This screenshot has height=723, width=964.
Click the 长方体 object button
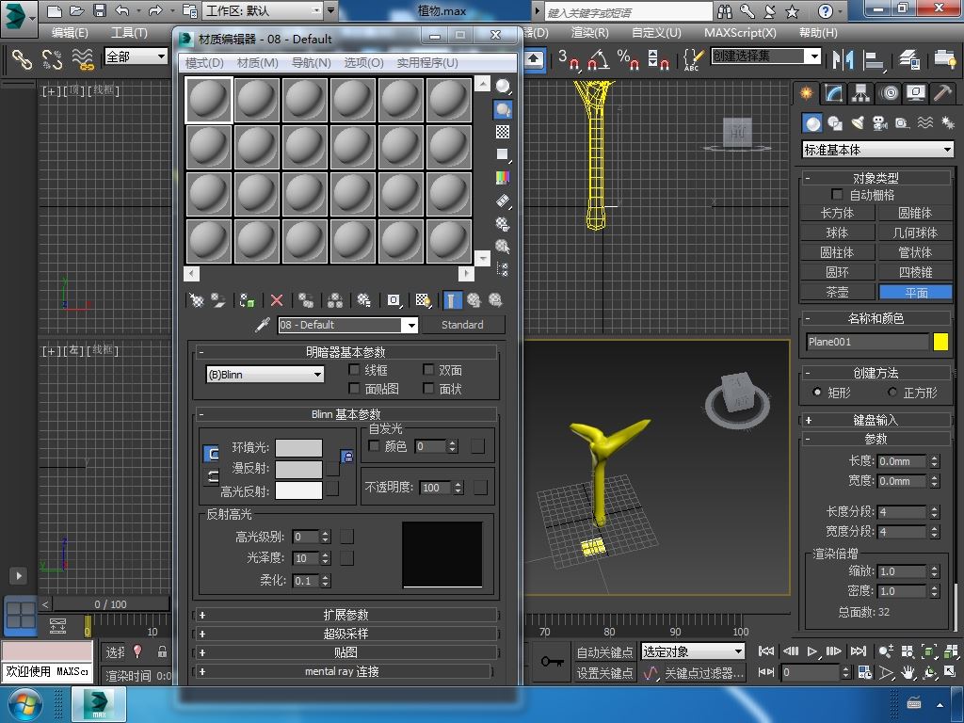click(837, 213)
